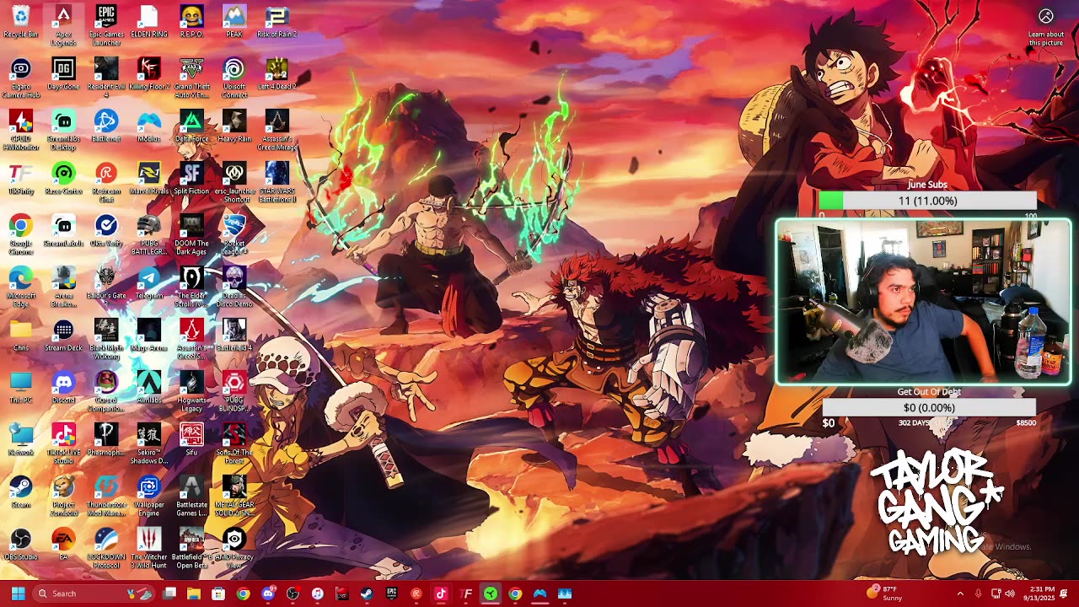Open Heavy Rain desktop shortcut
Image resolution: width=1079 pixels, height=607 pixels.
click(234, 127)
